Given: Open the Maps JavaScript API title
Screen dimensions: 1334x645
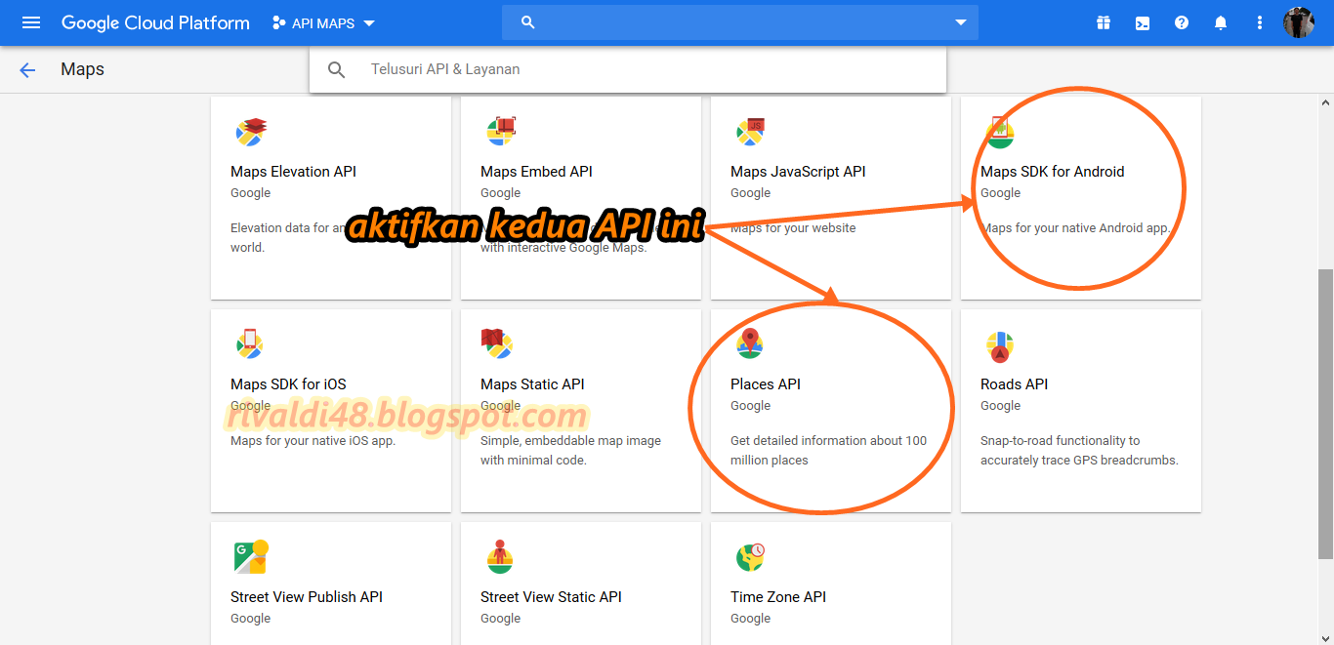Looking at the screenshot, I should [798, 172].
